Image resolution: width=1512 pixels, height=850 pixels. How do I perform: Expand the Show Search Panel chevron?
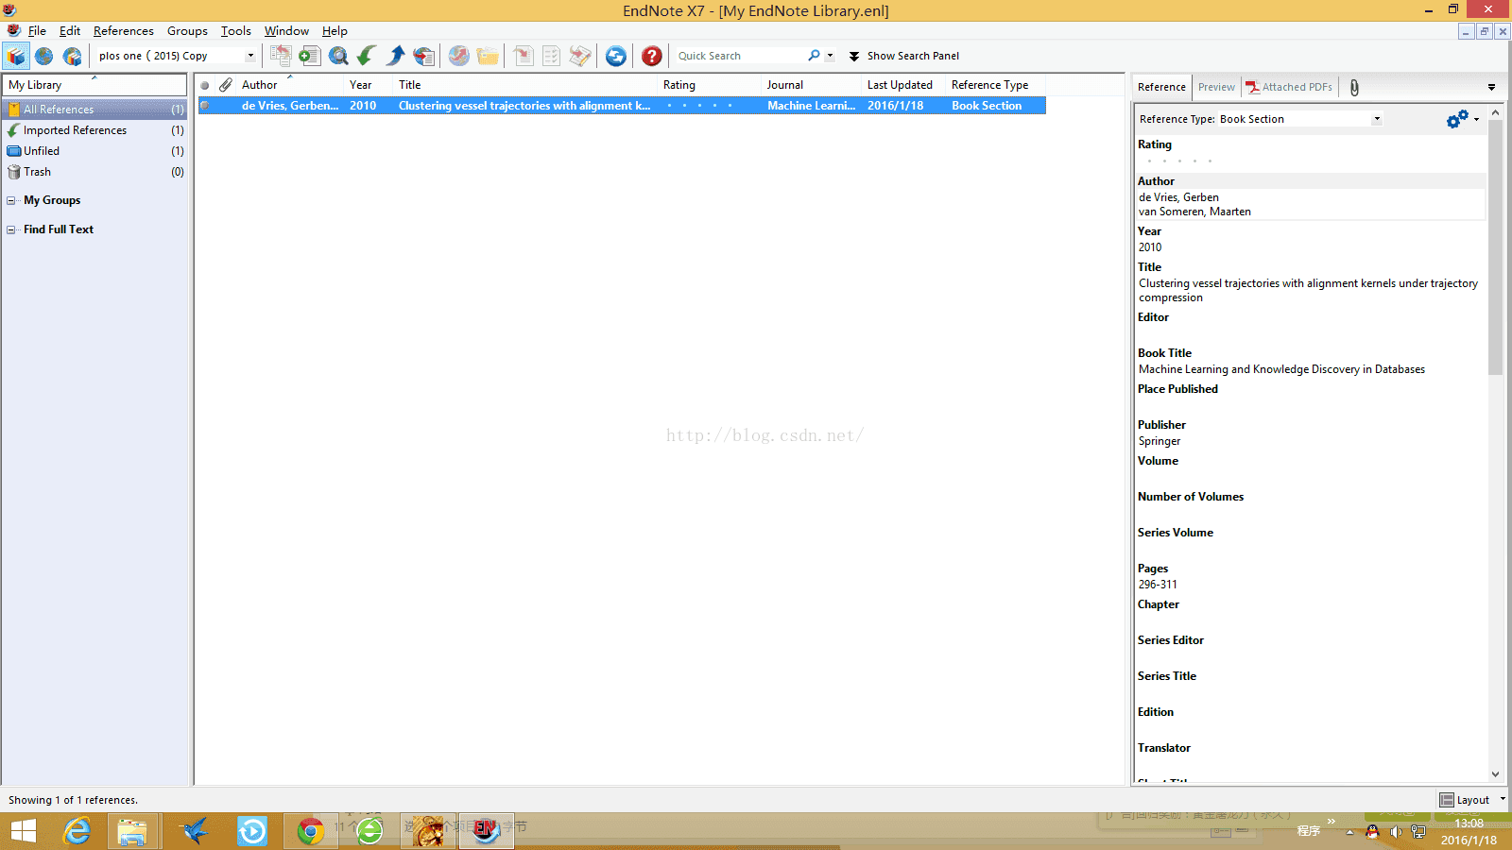pos(854,56)
